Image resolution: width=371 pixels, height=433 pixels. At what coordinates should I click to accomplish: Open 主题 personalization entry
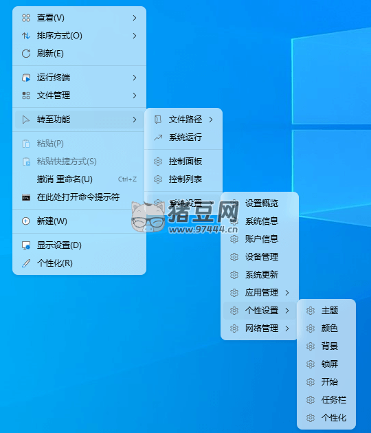click(326, 311)
